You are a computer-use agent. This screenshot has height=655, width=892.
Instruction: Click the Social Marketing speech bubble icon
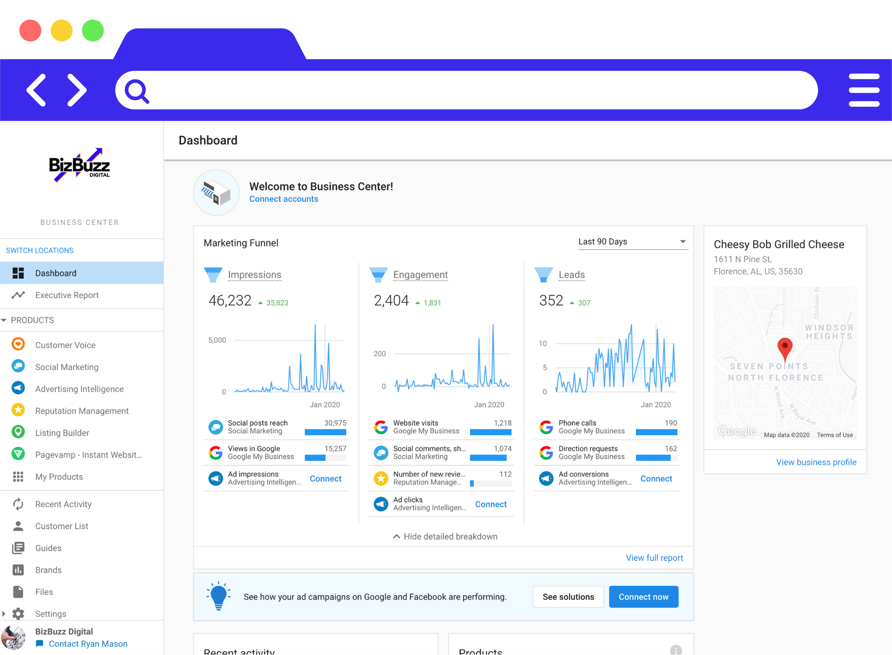(18, 366)
